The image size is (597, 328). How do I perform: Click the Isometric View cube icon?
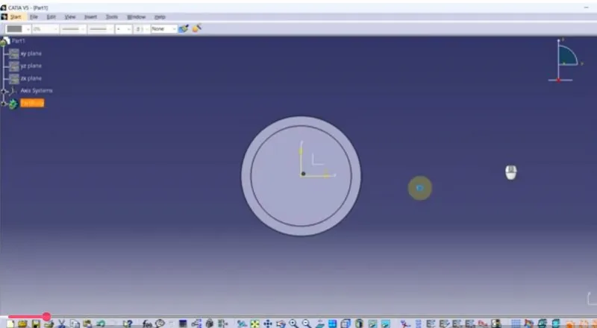346,324
